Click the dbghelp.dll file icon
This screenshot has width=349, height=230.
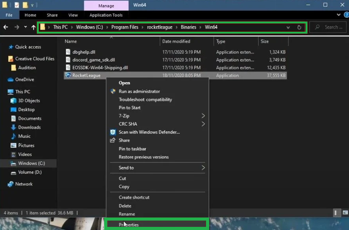tap(68, 52)
